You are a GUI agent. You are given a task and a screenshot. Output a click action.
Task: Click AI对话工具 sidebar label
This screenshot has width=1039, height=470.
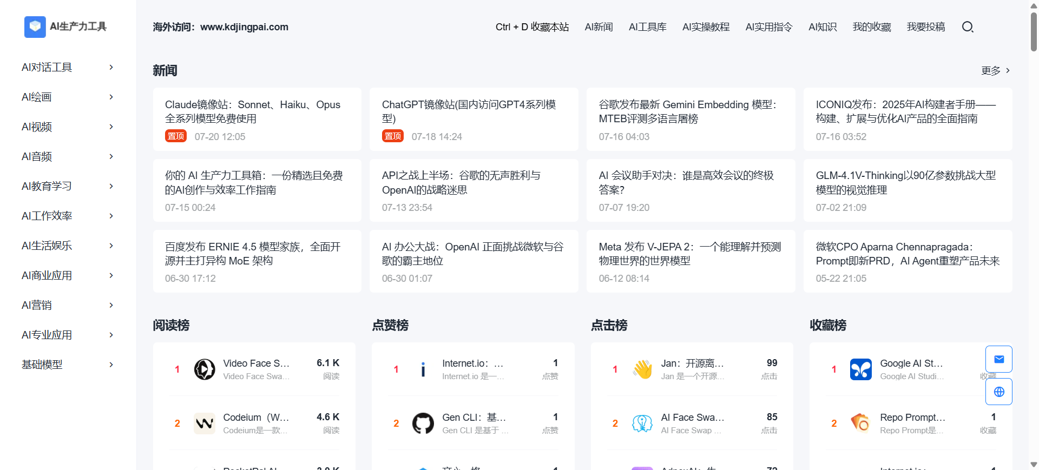(47, 67)
